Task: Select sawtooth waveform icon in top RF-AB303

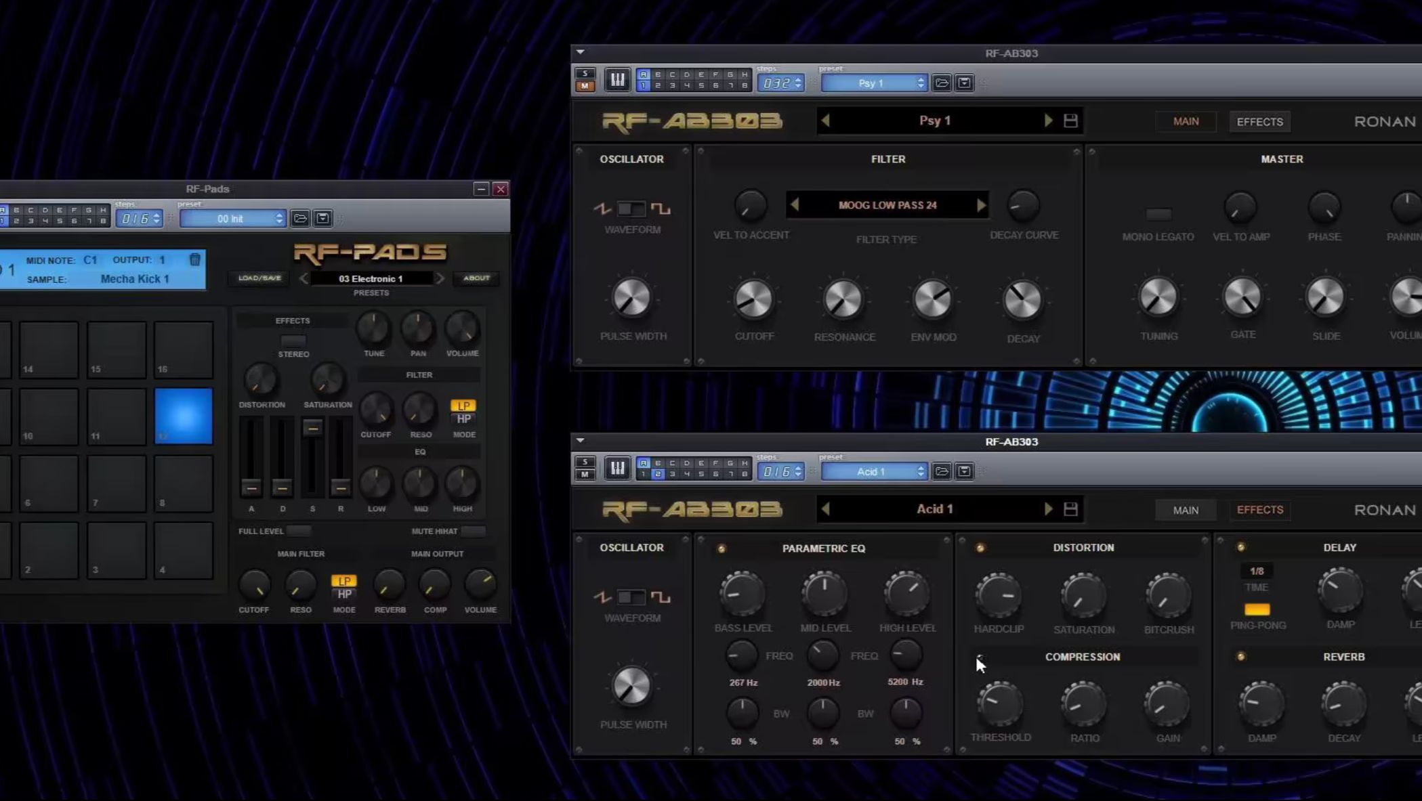Action: tap(602, 209)
